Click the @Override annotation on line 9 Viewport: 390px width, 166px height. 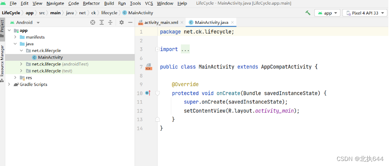(185, 84)
